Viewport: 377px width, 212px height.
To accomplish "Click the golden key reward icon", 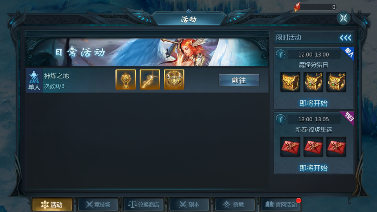I will pos(150,80).
